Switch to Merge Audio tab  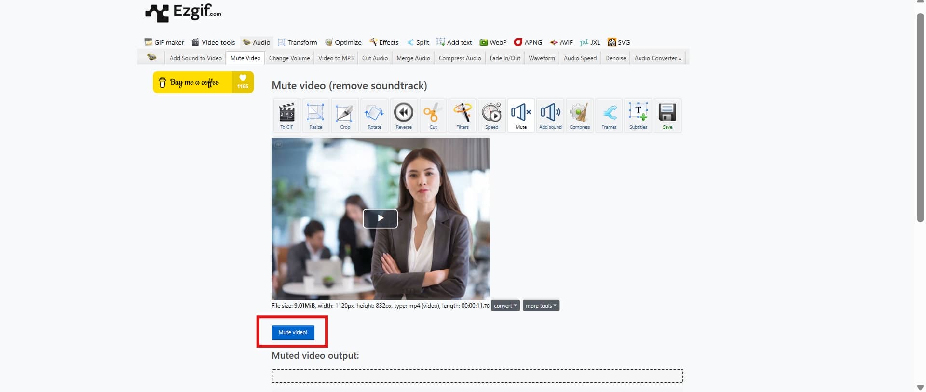click(x=413, y=58)
